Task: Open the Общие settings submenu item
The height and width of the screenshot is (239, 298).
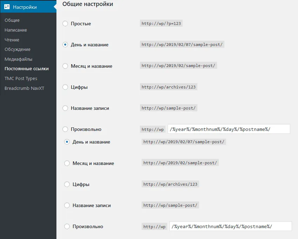Action: (12, 20)
